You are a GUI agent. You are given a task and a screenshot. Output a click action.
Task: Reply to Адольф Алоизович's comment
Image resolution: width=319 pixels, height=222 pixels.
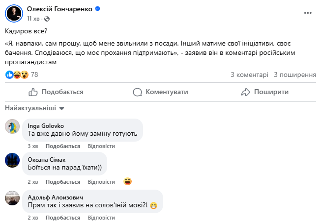coord(101,217)
